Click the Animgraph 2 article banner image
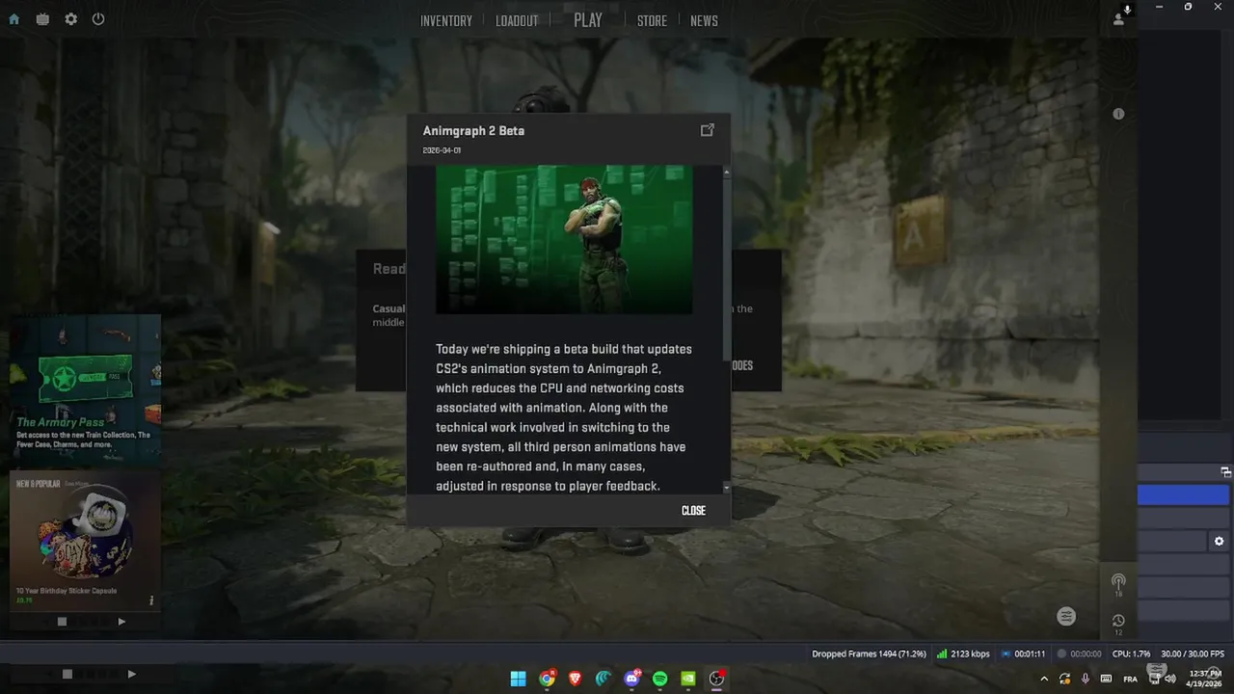 tap(564, 240)
